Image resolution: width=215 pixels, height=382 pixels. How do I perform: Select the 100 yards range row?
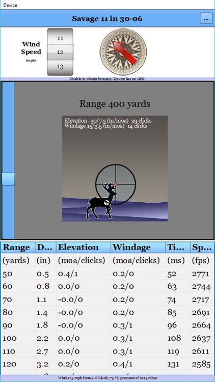(107, 338)
